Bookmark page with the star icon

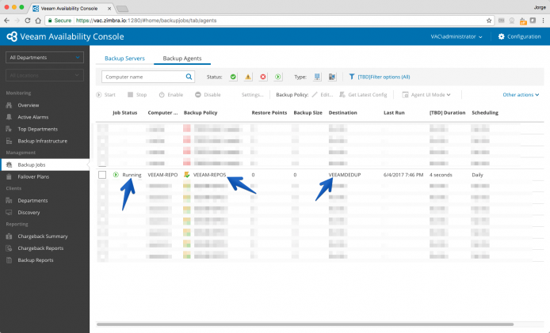[489, 21]
